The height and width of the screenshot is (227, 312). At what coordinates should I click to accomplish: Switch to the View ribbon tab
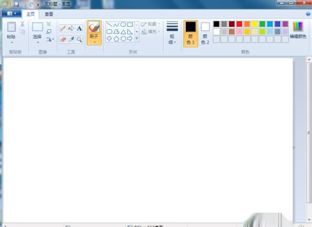pos(49,14)
